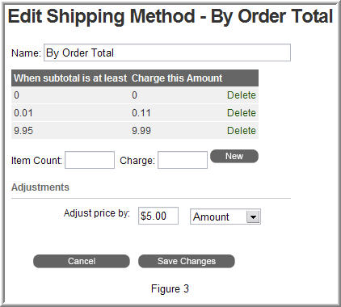Click the Adjustments section heading
The width and height of the screenshot is (341, 307).
tap(40, 187)
